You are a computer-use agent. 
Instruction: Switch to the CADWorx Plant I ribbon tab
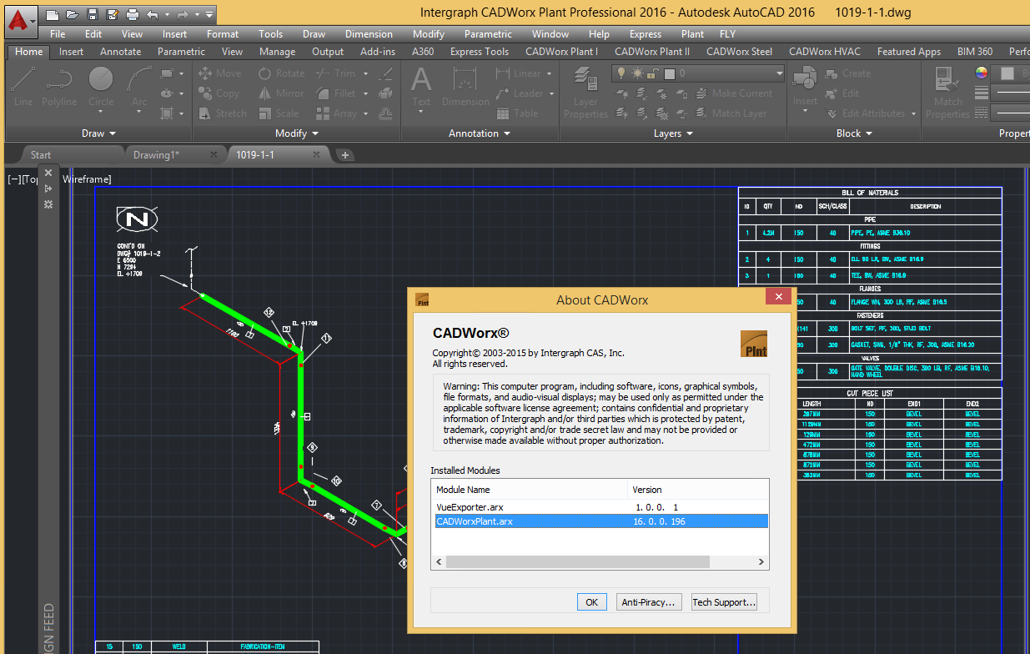click(561, 52)
